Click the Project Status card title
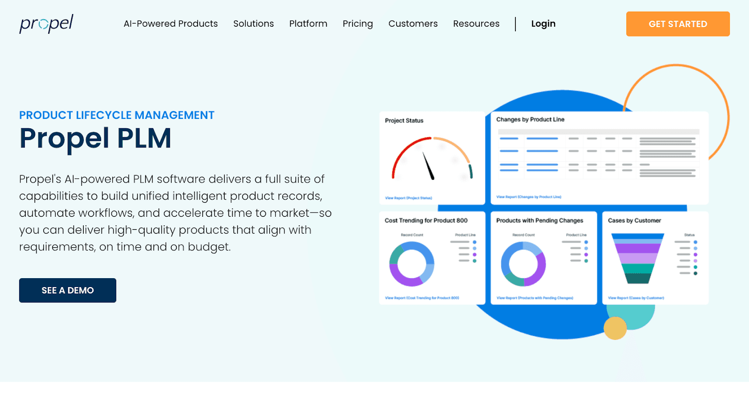The image size is (749, 420). pos(404,121)
